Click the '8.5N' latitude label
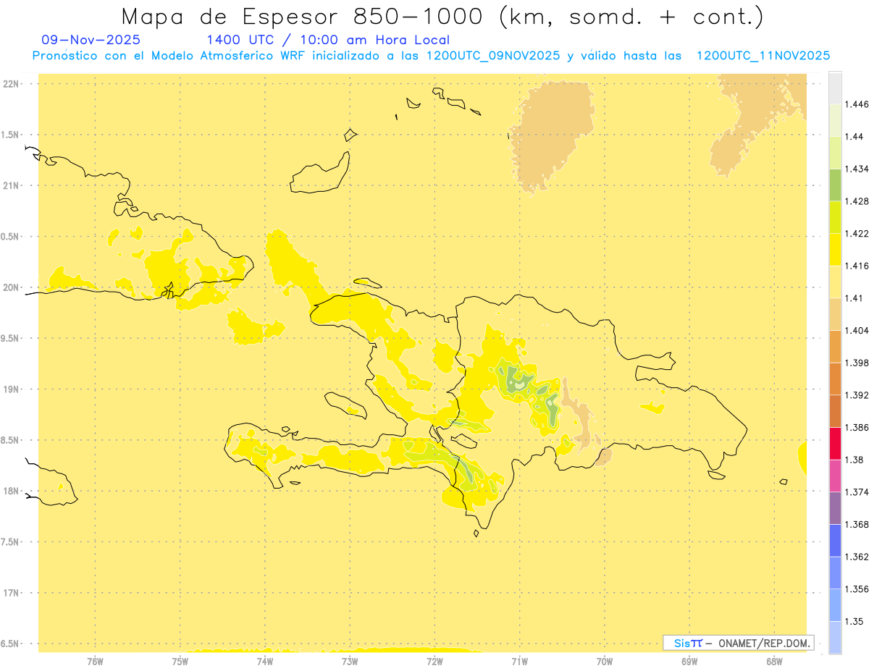This screenshot has height=671, width=869. click(x=9, y=440)
